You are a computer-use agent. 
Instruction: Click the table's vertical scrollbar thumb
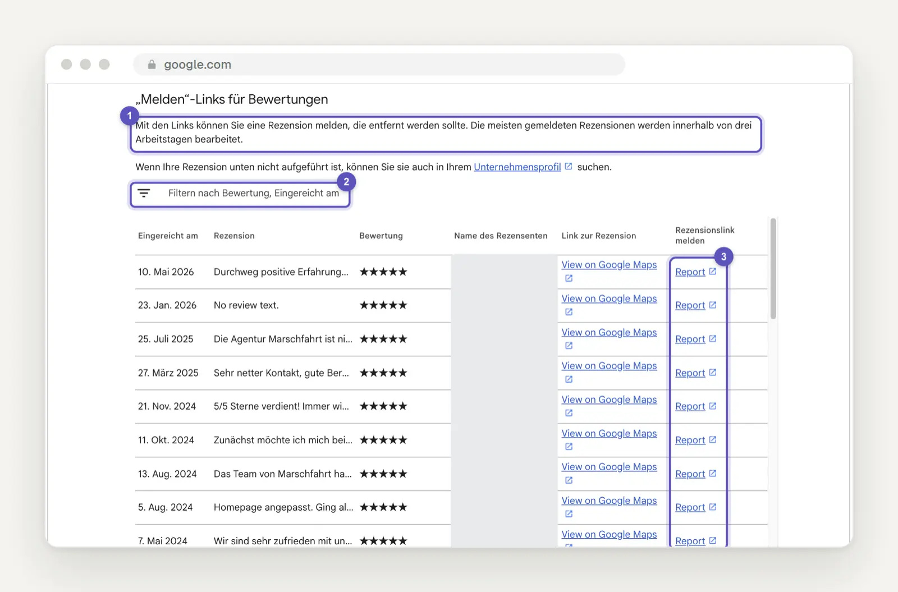click(773, 269)
